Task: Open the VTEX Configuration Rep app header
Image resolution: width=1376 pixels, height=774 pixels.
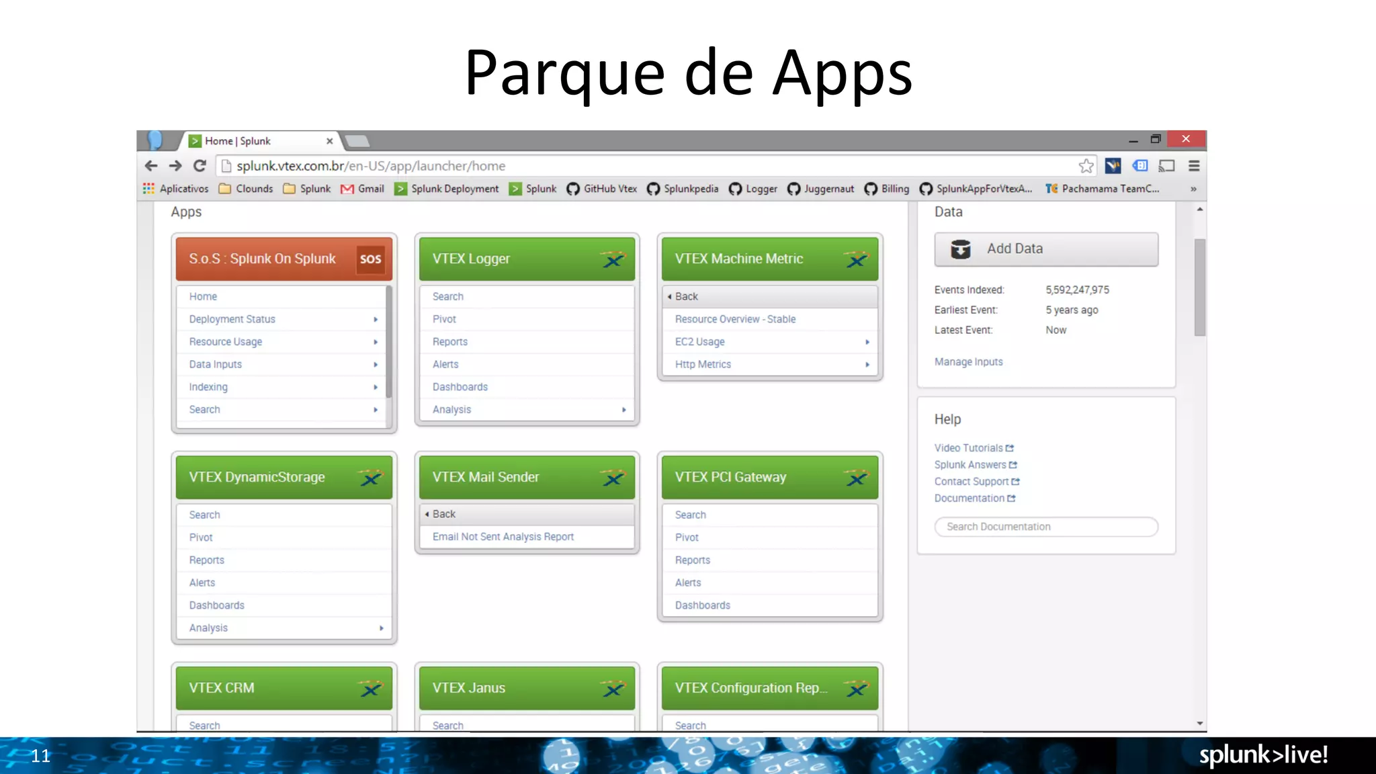Action: [770, 689]
